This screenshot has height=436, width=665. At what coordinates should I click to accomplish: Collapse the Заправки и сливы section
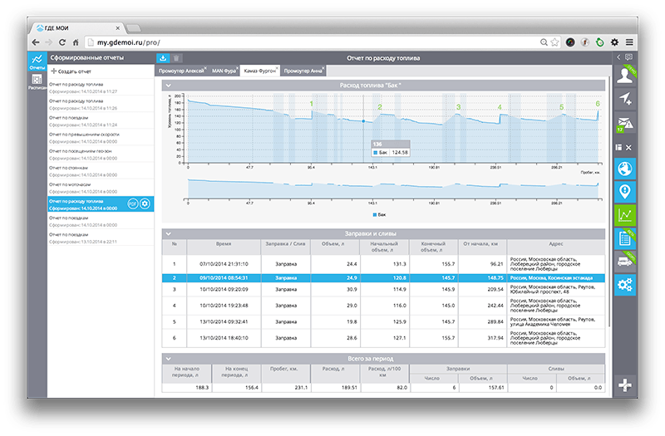pyautogui.click(x=169, y=234)
